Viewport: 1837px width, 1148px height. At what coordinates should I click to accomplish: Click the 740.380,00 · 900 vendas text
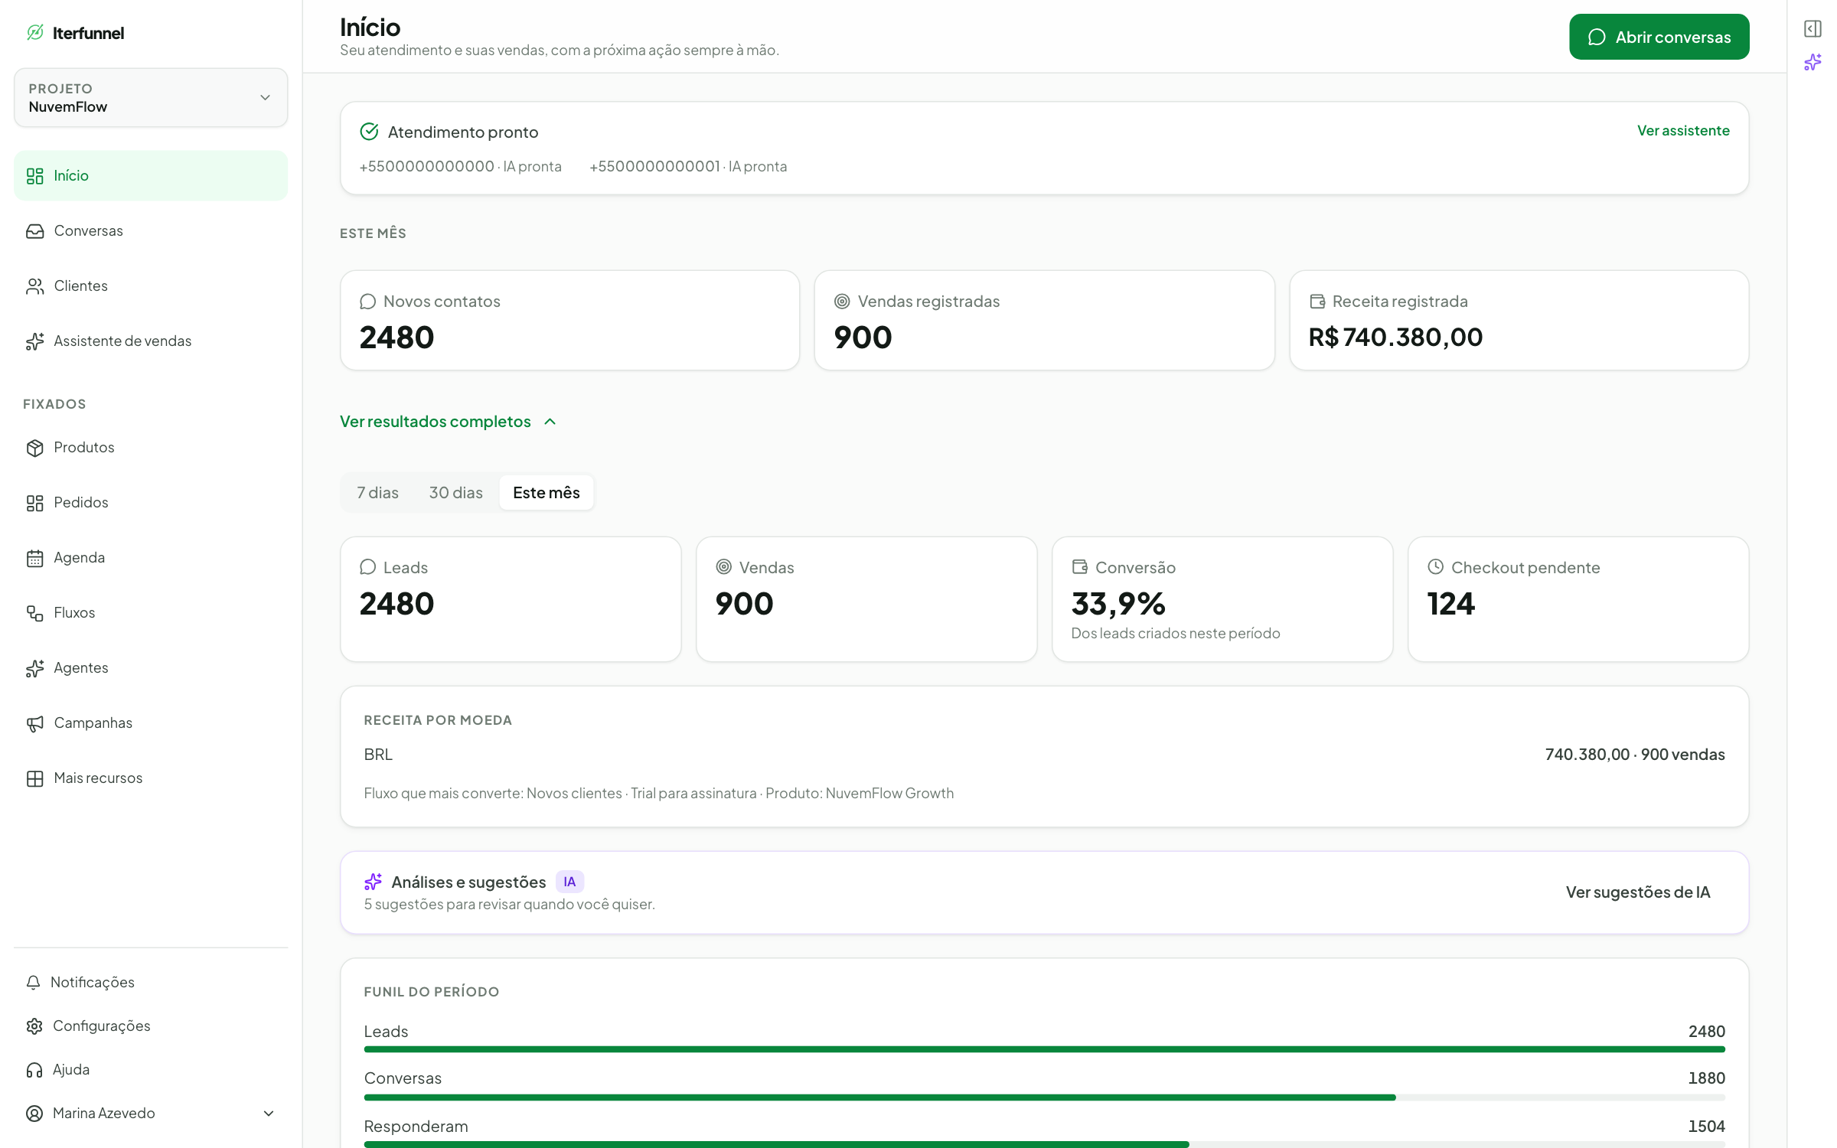tap(1635, 755)
